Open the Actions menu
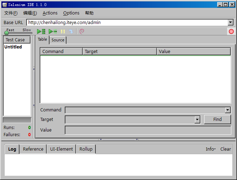This screenshot has width=237, height=180. point(50,13)
